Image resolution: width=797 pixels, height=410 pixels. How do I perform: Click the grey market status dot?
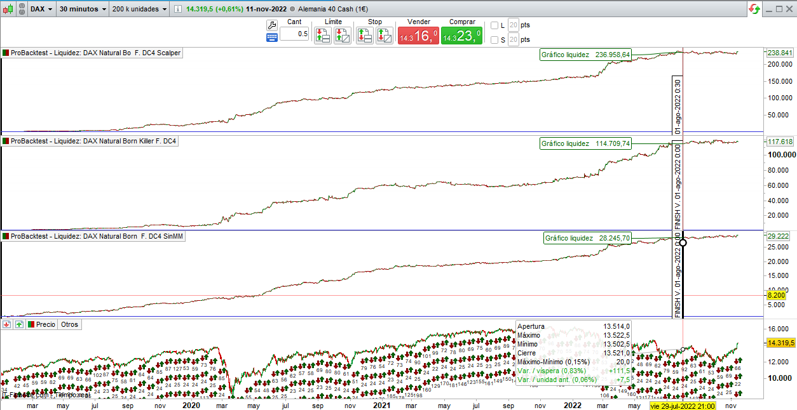click(x=292, y=10)
